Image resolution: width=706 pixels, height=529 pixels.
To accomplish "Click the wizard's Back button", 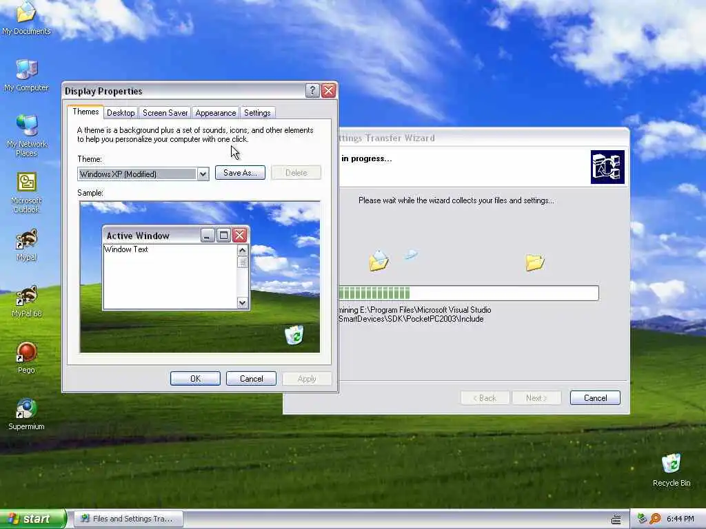I will point(485,398).
